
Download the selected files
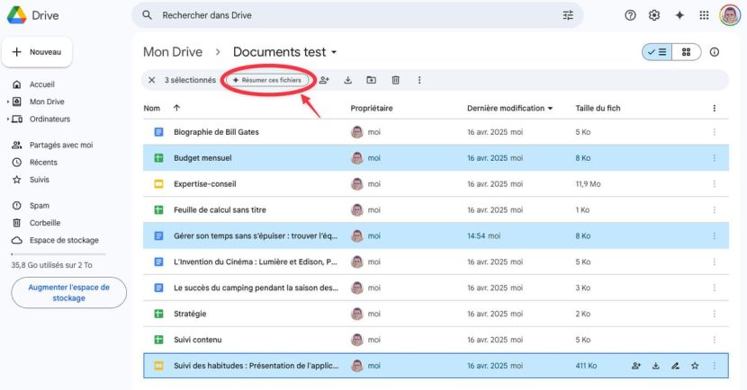pyautogui.click(x=348, y=80)
